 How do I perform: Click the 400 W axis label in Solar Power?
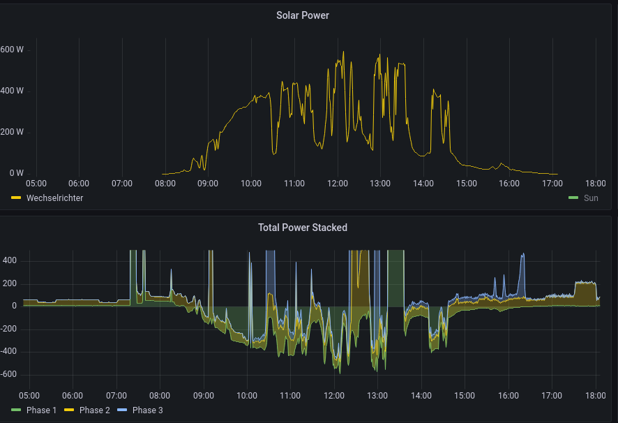12,91
